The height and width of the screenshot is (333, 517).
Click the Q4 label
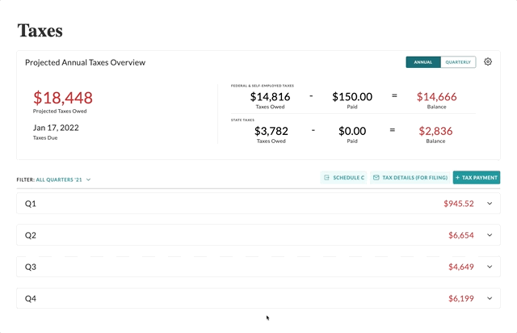(31, 298)
